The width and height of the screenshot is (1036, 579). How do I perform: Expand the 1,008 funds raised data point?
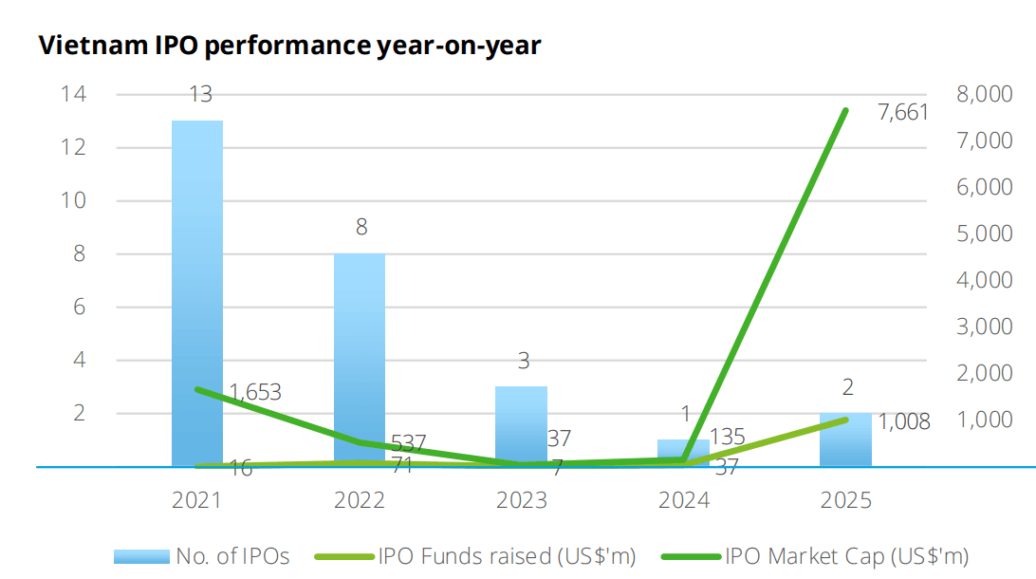pyautogui.click(x=845, y=419)
